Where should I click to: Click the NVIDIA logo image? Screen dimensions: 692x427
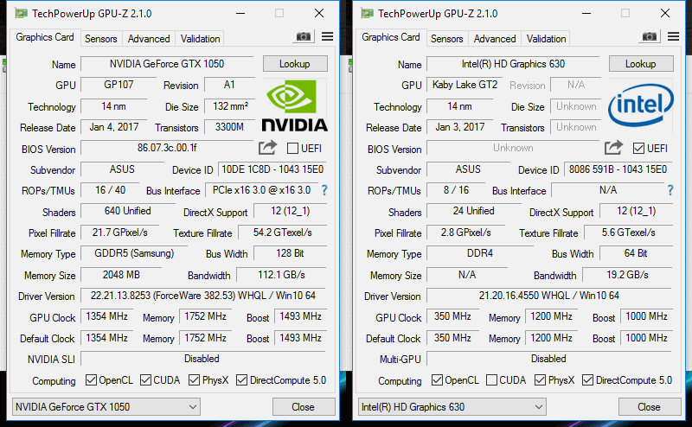294,105
